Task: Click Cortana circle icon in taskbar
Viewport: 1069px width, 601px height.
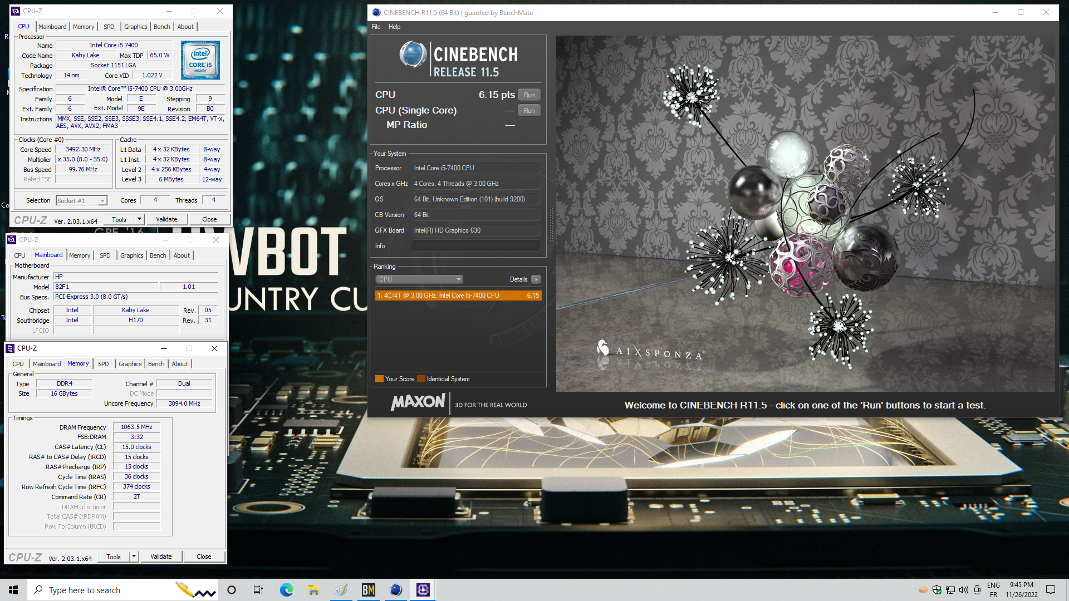Action: 232,590
